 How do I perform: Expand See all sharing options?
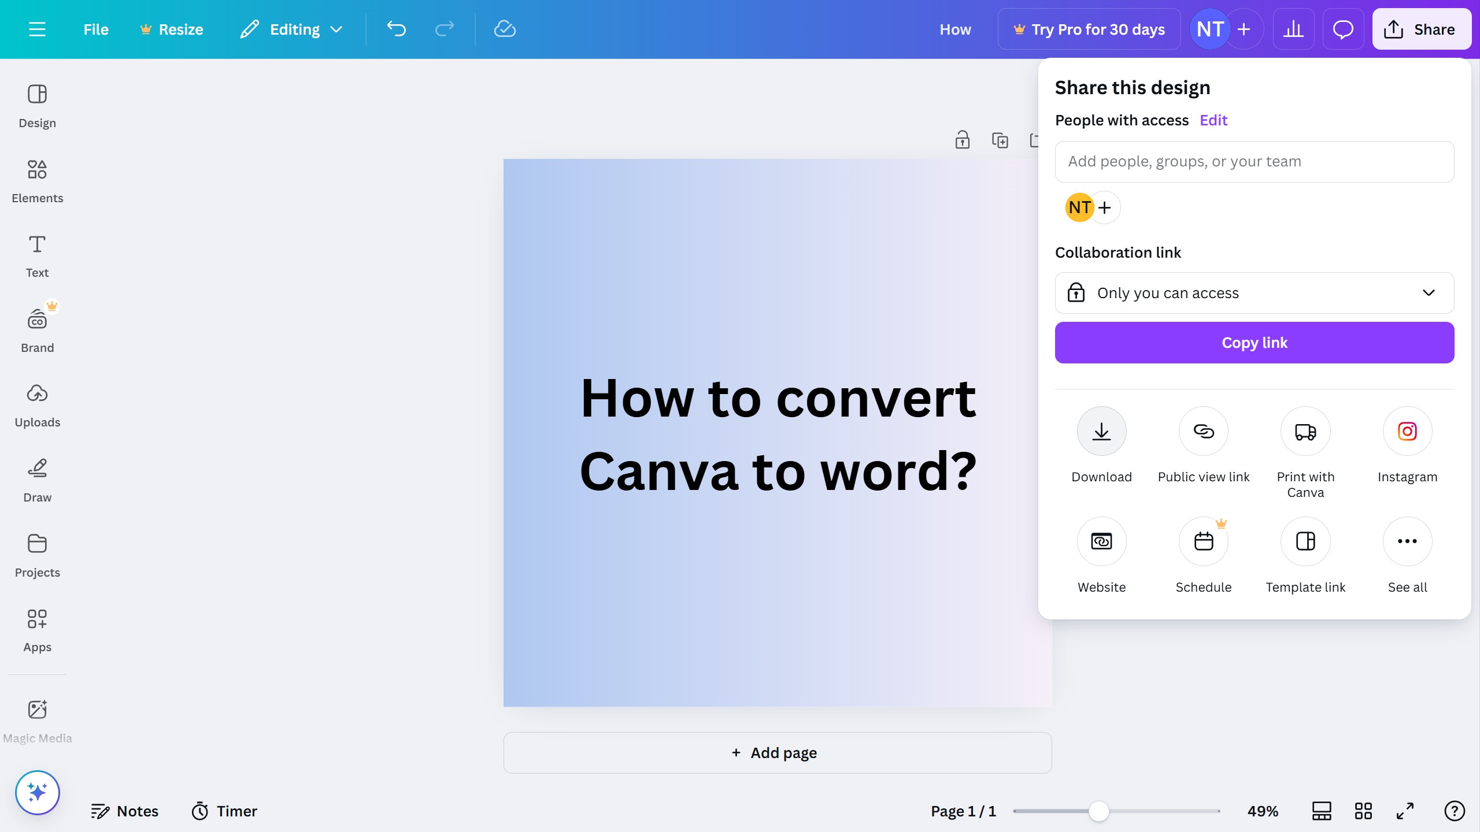tap(1407, 541)
